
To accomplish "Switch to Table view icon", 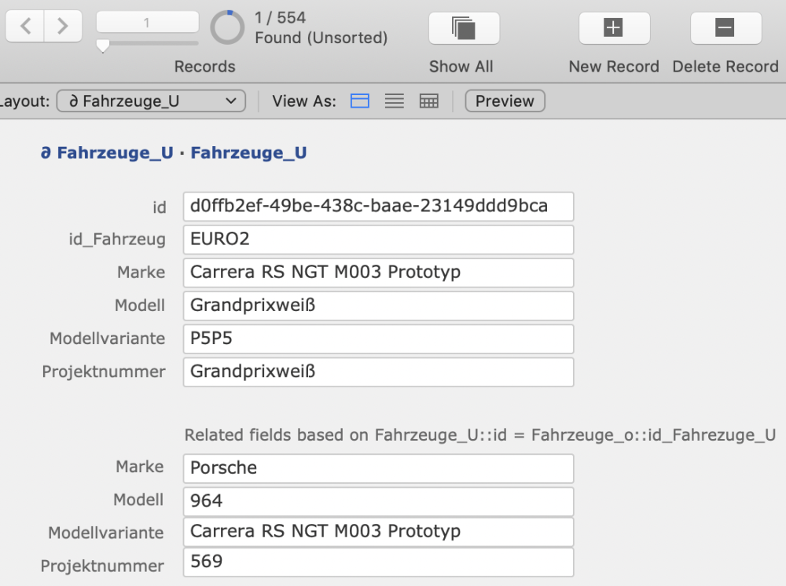I will [x=428, y=101].
